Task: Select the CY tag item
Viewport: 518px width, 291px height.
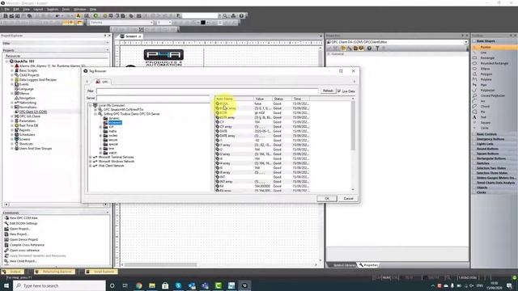Action: click(x=222, y=122)
